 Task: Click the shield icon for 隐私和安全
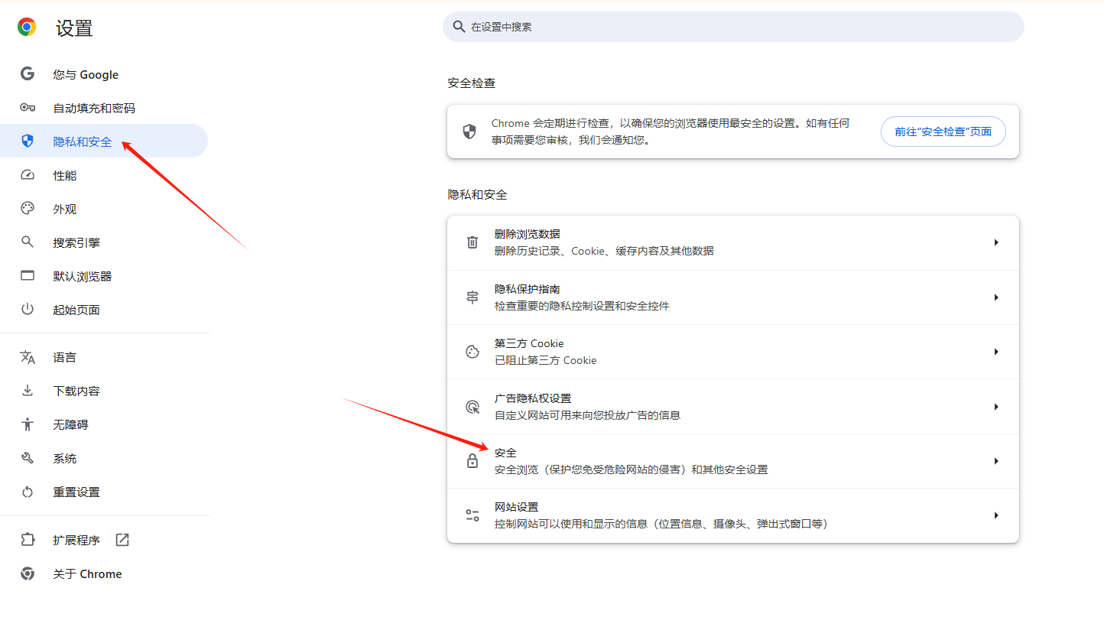click(x=28, y=141)
